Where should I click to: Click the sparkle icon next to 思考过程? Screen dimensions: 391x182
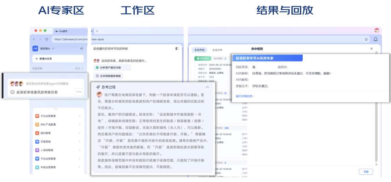coord(98,87)
